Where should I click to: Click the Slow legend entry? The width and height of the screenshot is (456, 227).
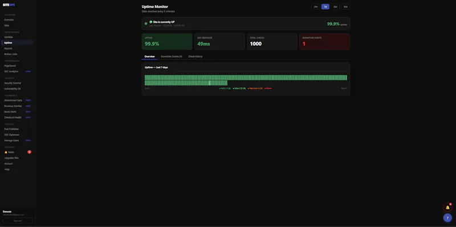click(239, 88)
